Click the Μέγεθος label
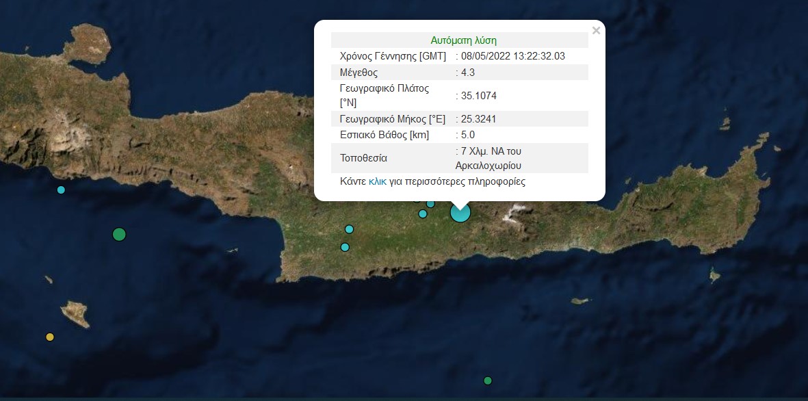The width and height of the screenshot is (808, 401). coord(359,73)
